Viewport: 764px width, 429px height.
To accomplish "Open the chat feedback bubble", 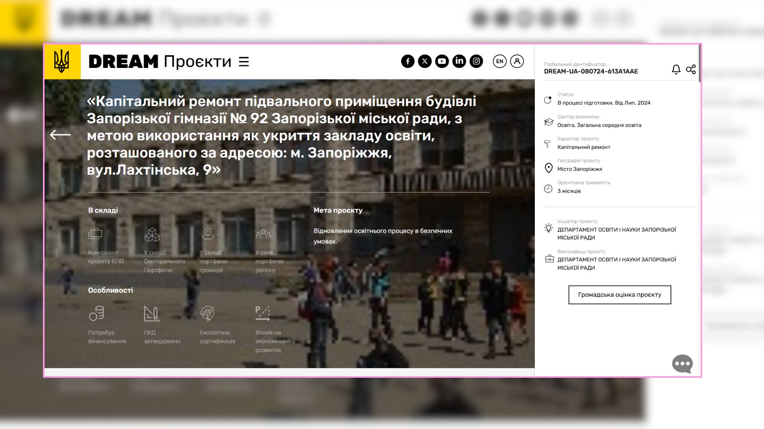I will click(x=682, y=363).
